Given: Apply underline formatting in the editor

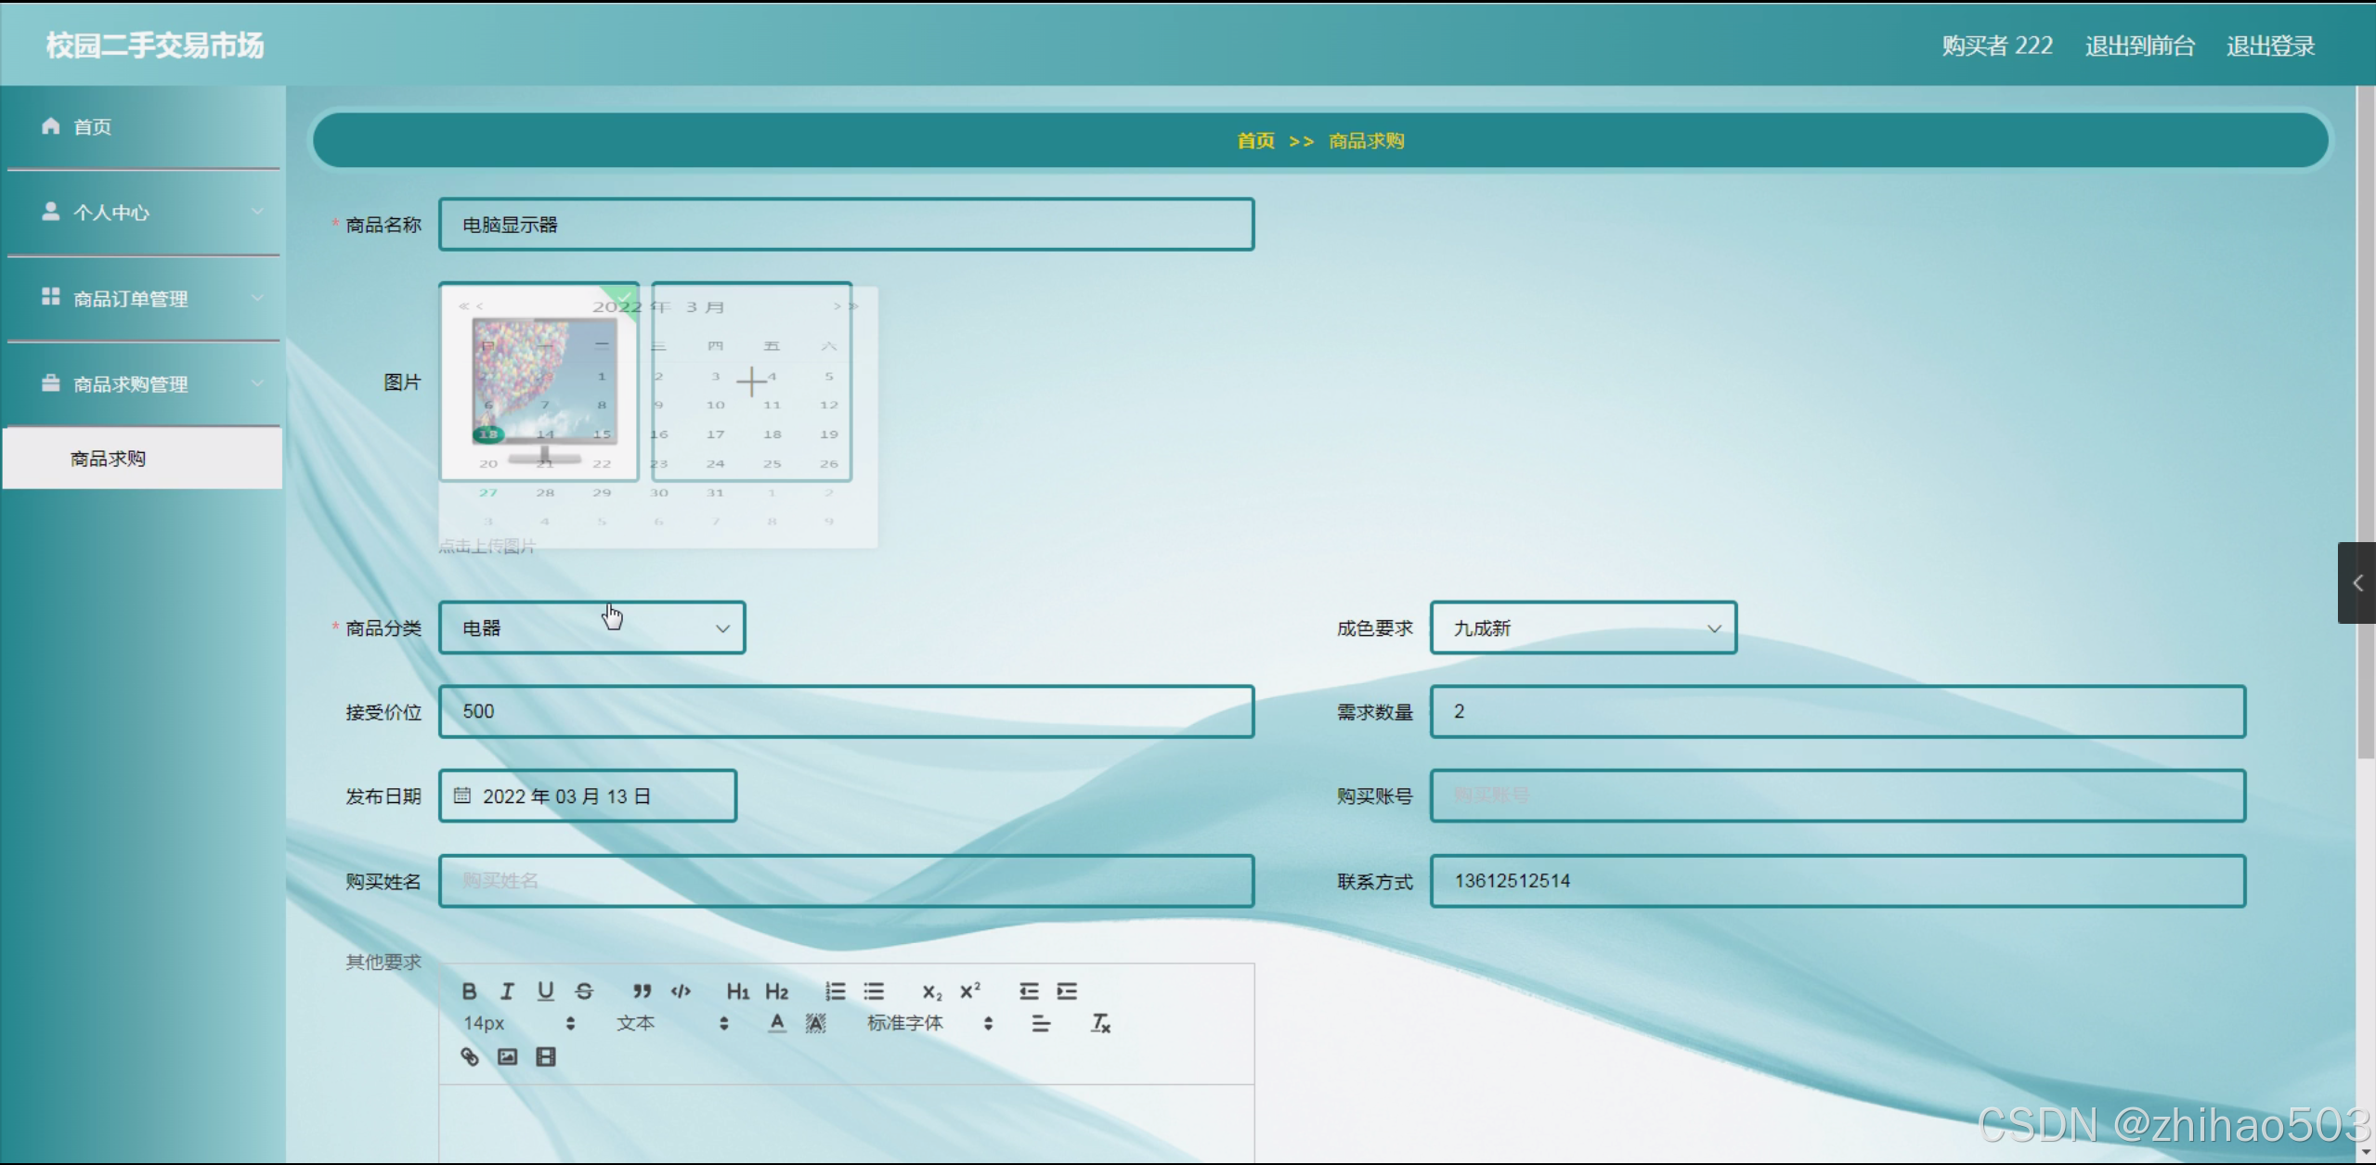Looking at the screenshot, I should [546, 991].
